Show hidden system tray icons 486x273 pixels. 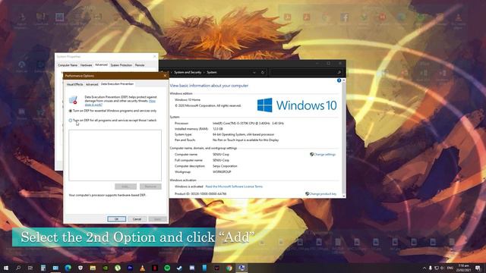[x=424, y=268]
